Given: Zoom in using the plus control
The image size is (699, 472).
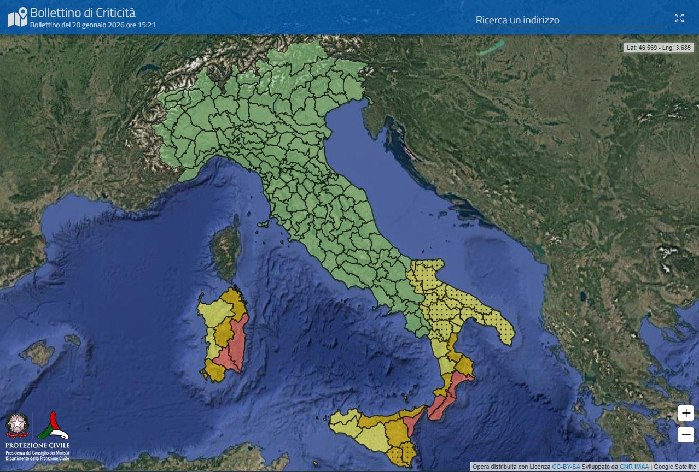Looking at the screenshot, I should (x=686, y=413).
